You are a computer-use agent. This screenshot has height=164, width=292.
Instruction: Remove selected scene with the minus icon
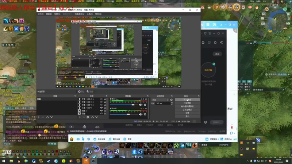coord(43,117)
